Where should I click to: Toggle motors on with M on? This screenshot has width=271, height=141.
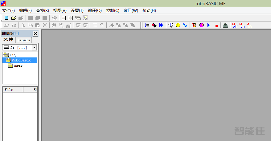coord(242,25)
